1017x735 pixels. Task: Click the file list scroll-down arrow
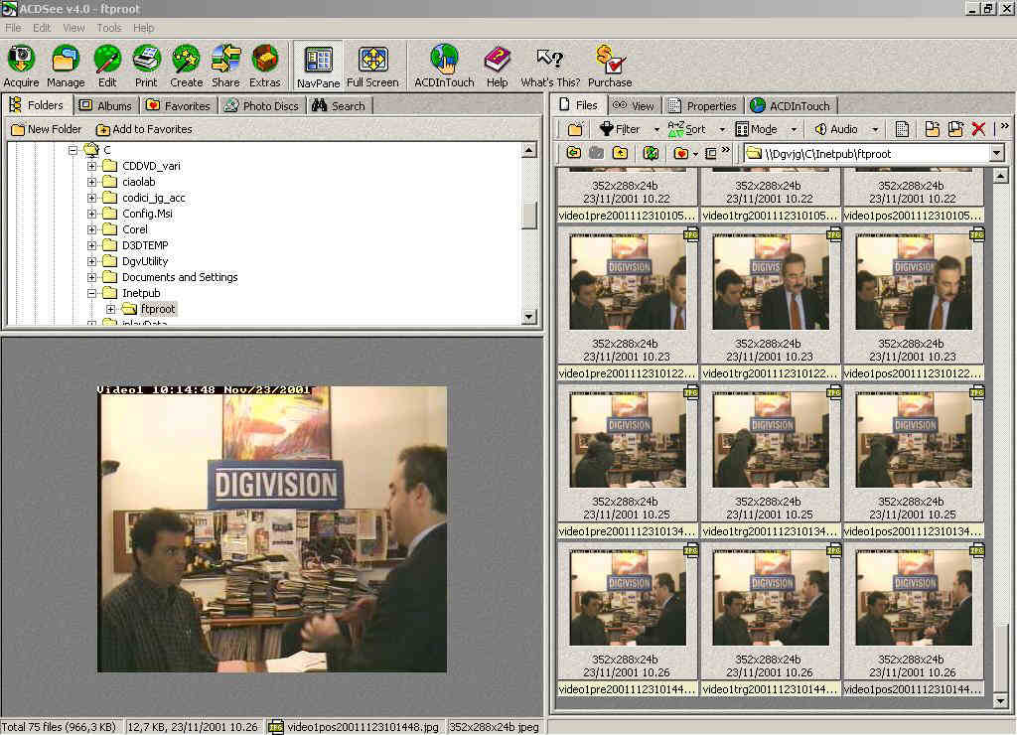click(1000, 700)
